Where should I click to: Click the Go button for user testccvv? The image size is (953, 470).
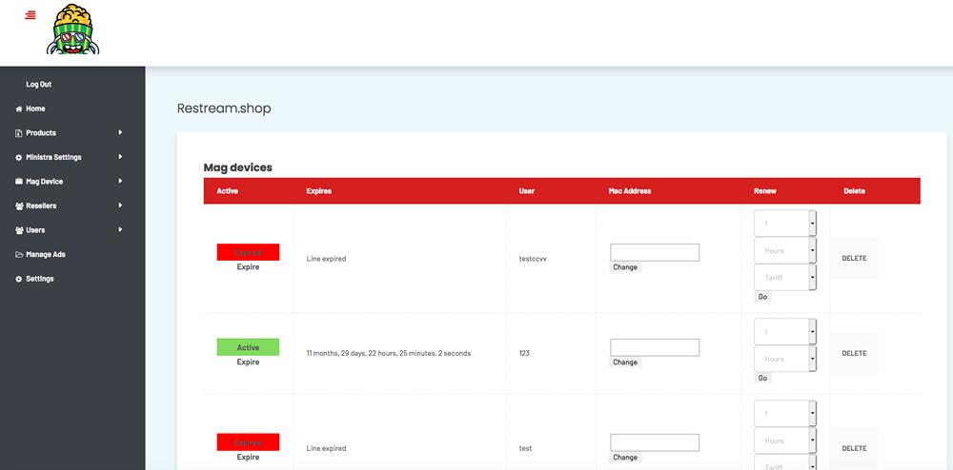[762, 297]
